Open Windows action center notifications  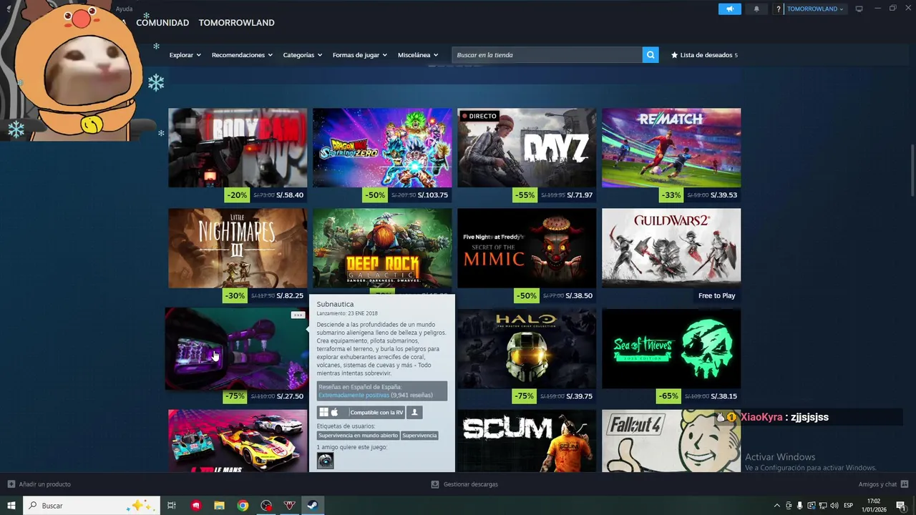[901, 506]
